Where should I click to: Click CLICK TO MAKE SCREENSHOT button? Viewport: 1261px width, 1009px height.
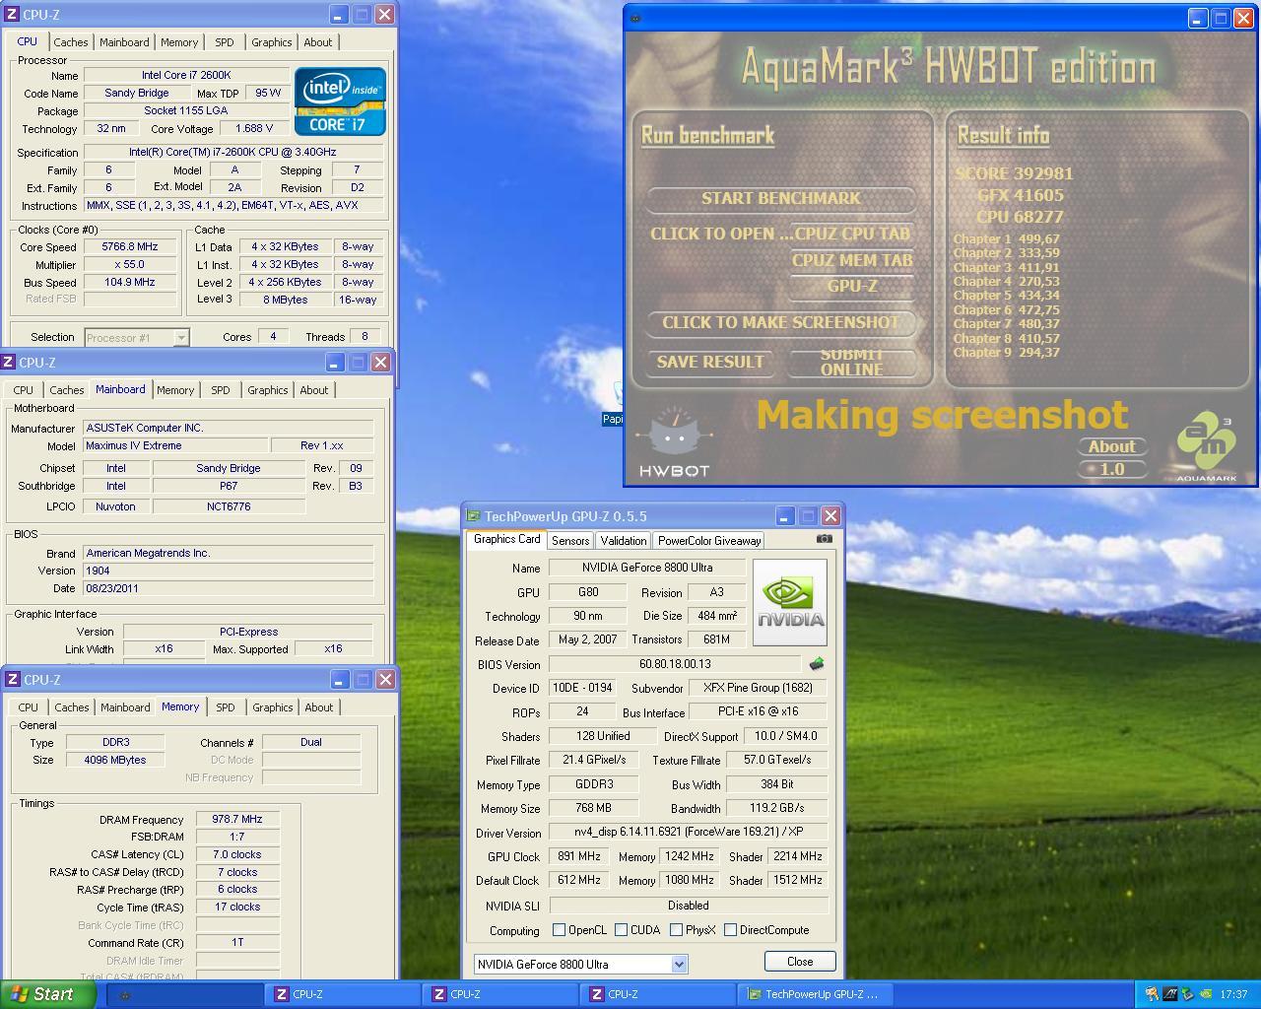781,322
